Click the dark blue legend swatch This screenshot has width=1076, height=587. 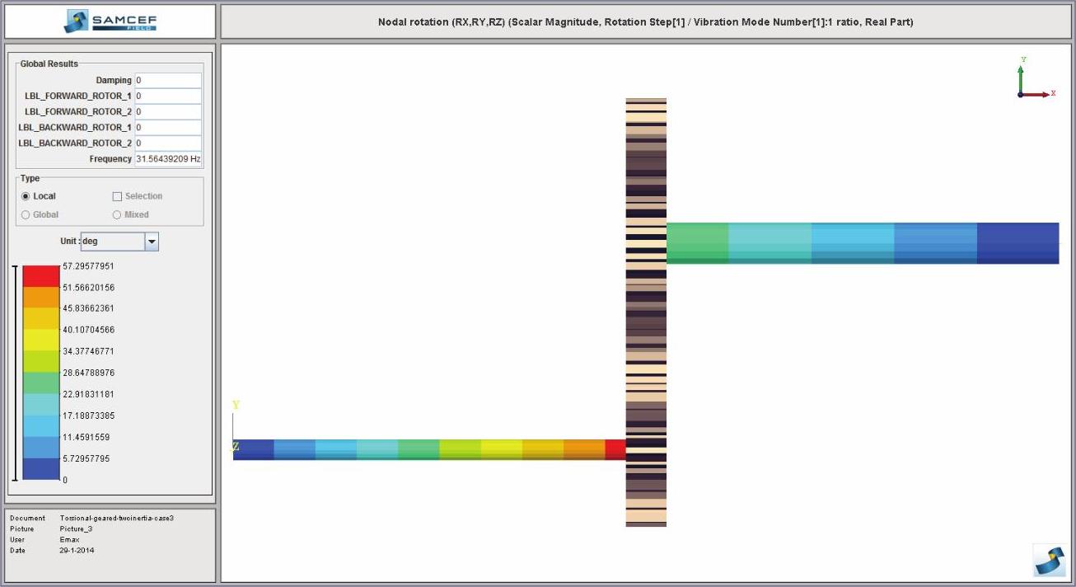coord(41,468)
